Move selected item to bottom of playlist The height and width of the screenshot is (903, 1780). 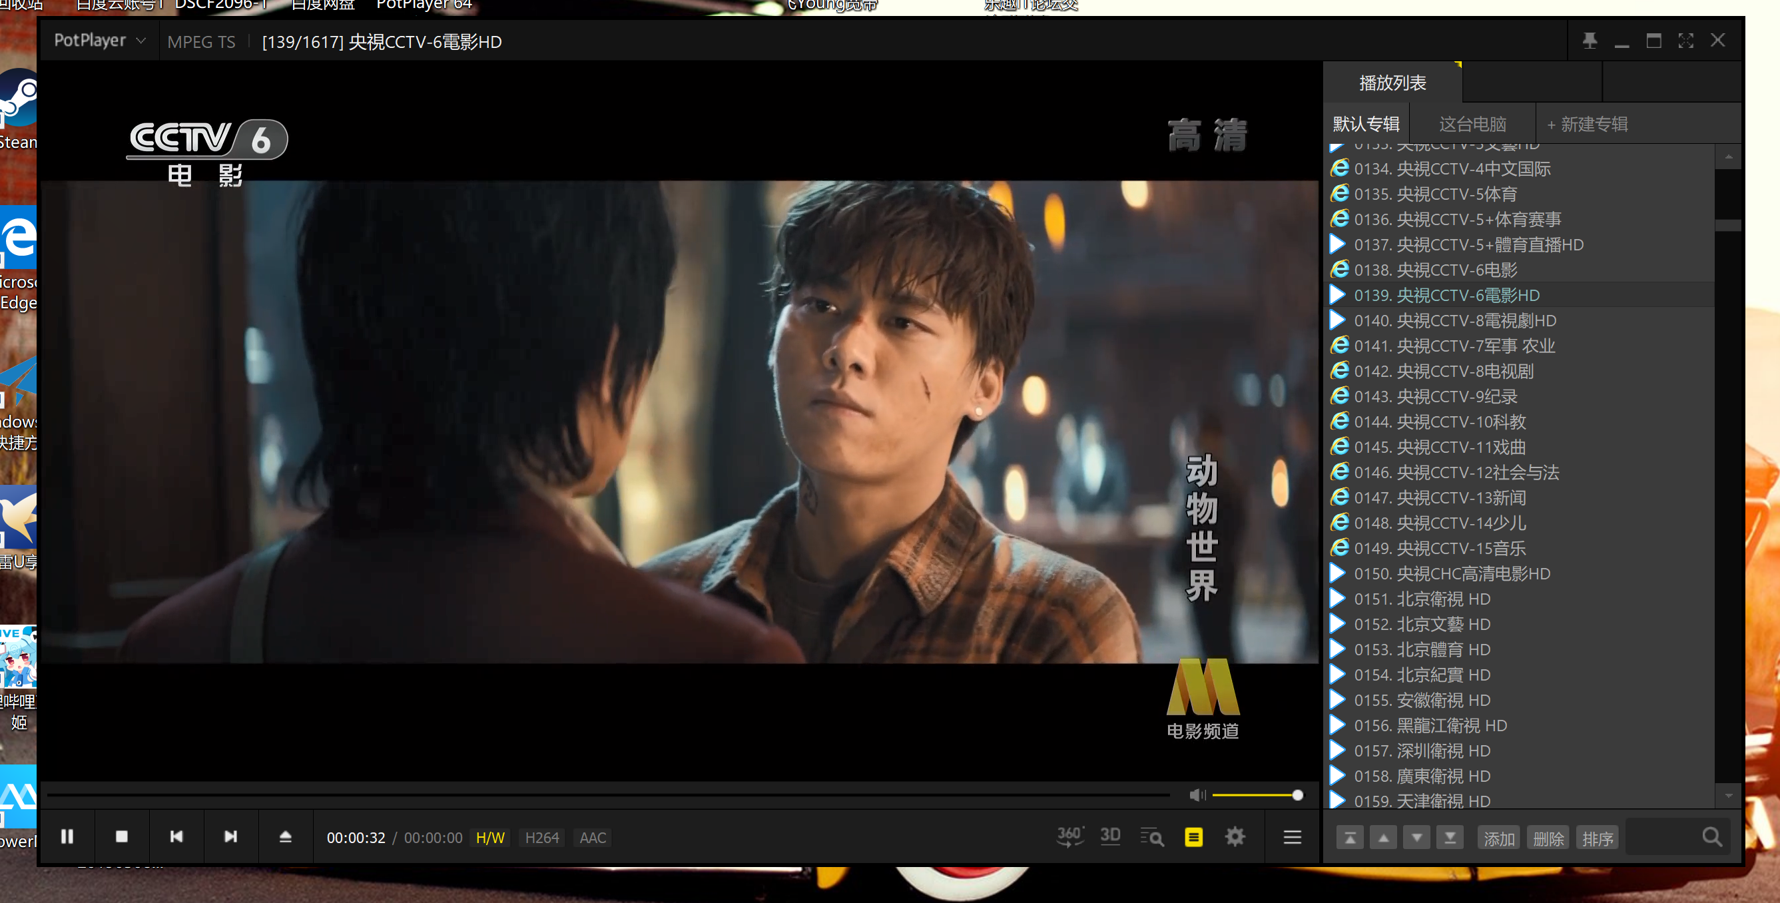point(1450,837)
